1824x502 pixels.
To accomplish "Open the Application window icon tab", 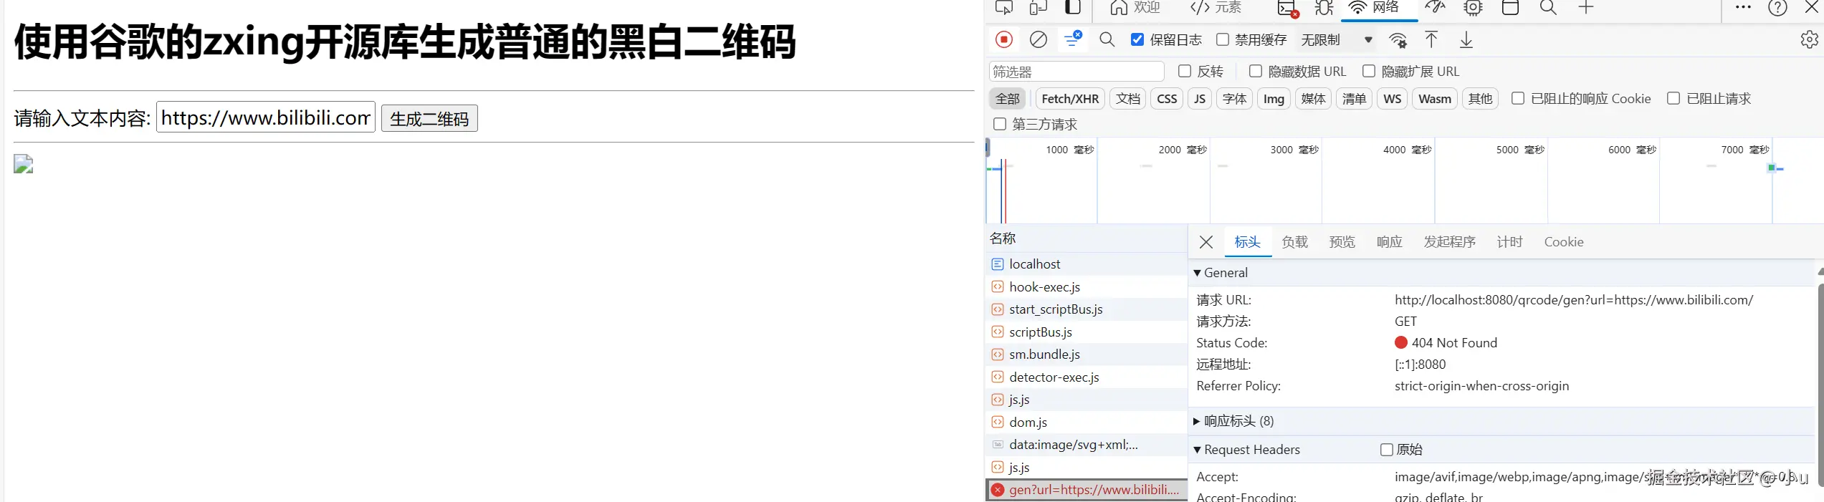I will click(1510, 8).
